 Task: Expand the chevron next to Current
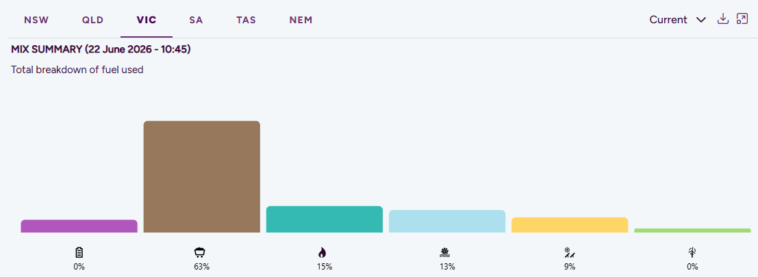[701, 20]
